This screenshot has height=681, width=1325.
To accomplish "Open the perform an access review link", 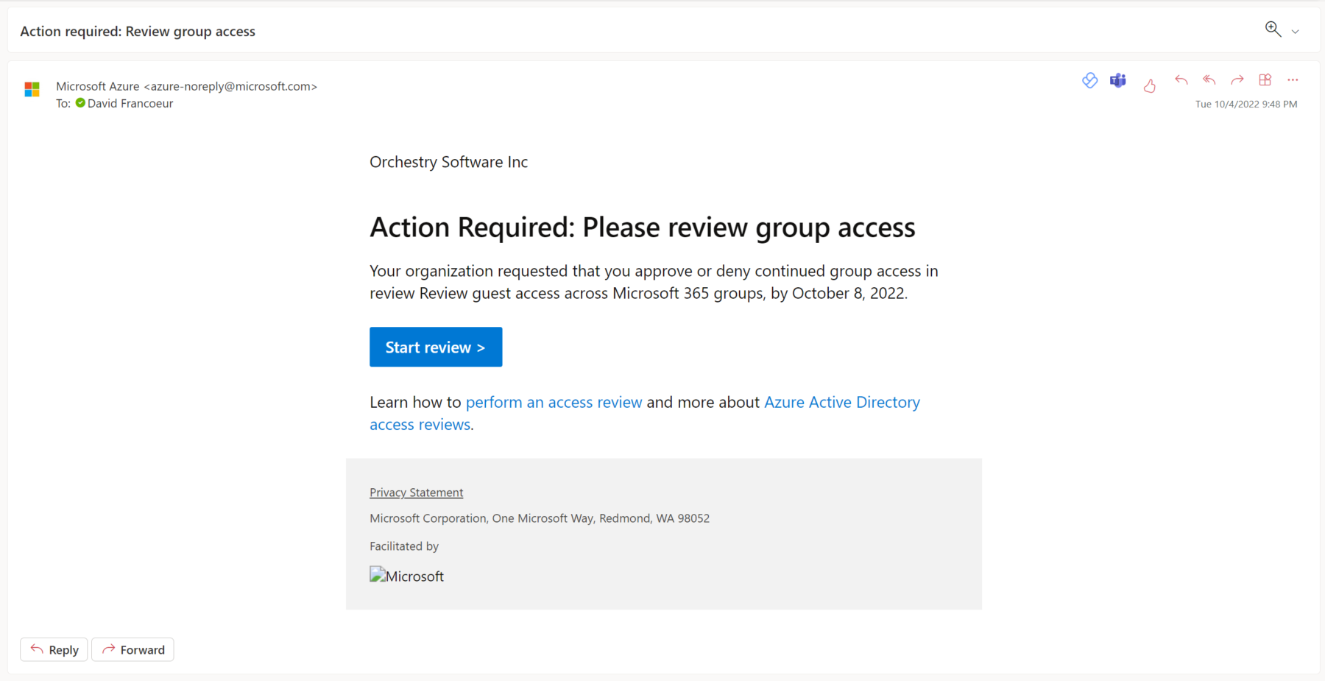I will coord(554,402).
